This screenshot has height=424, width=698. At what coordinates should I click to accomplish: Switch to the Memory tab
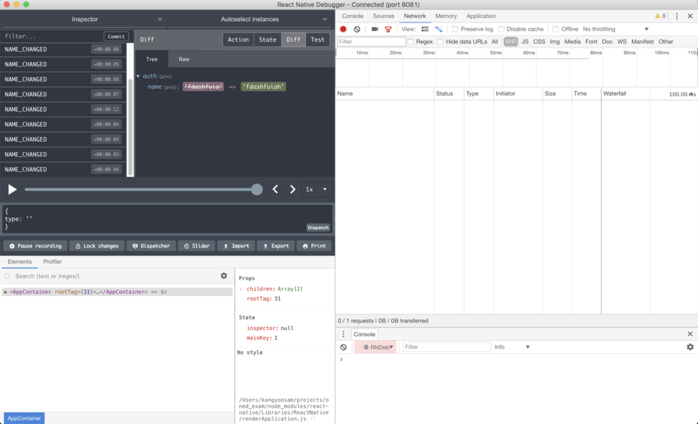pos(446,16)
